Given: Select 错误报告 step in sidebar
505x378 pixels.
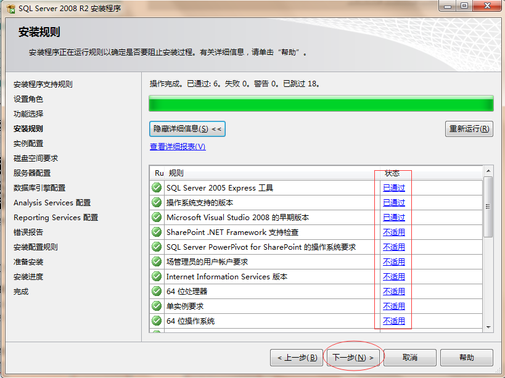Looking at the screenshot, I should click(28, 232).
